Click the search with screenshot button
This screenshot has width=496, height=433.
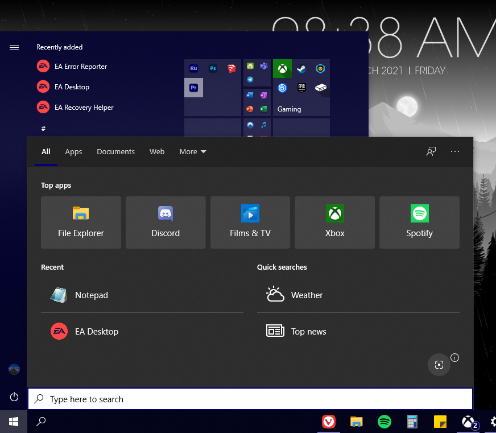coord(439,365)
